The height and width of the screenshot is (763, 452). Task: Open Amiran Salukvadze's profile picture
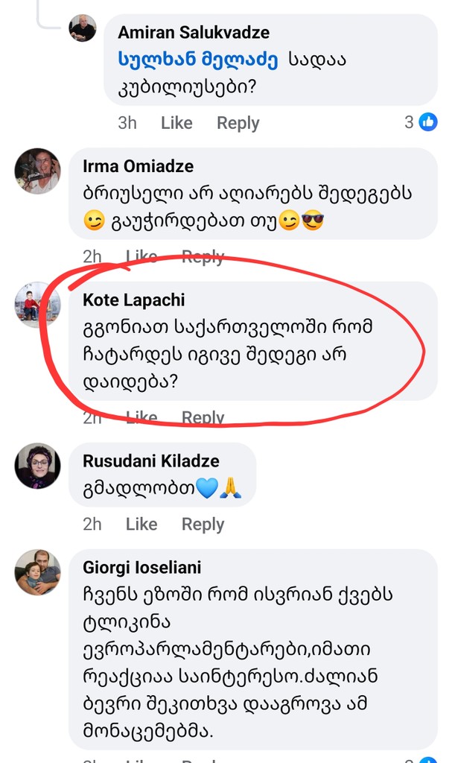[x=83, y=28]
